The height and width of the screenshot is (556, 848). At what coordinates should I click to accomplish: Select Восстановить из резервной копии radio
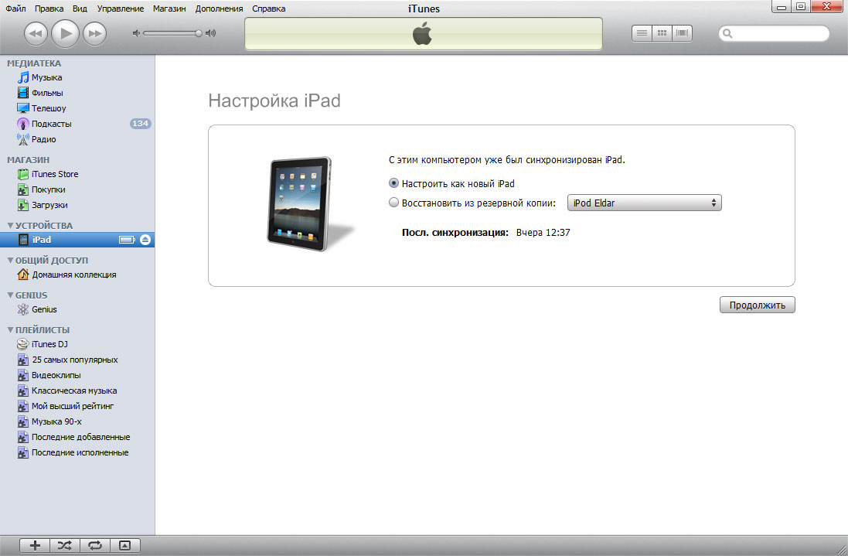pyautogui.click(x=393, y=203)
